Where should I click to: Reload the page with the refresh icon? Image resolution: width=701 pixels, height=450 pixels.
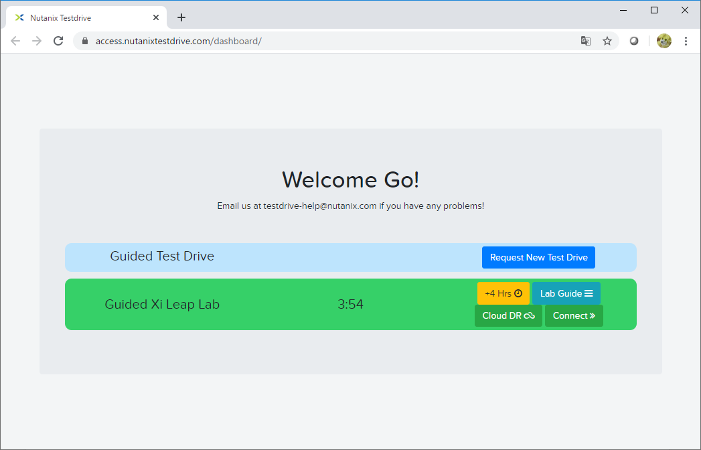point(58,41)
